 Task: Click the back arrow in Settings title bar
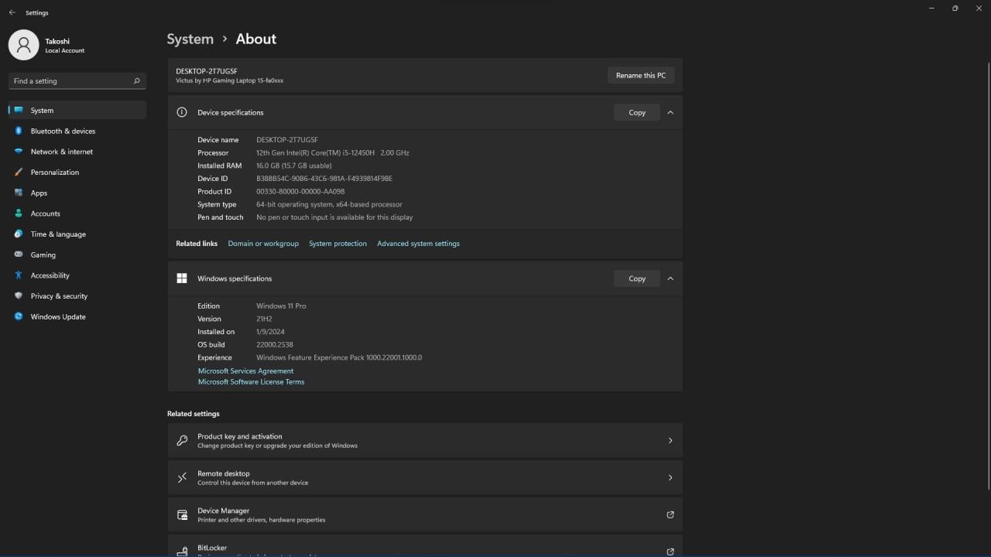pyautogui.click(x=12, y=12)
